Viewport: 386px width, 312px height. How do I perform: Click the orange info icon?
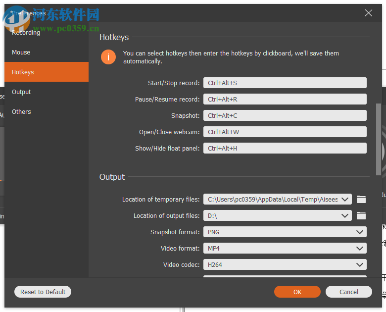coord(108,57)
